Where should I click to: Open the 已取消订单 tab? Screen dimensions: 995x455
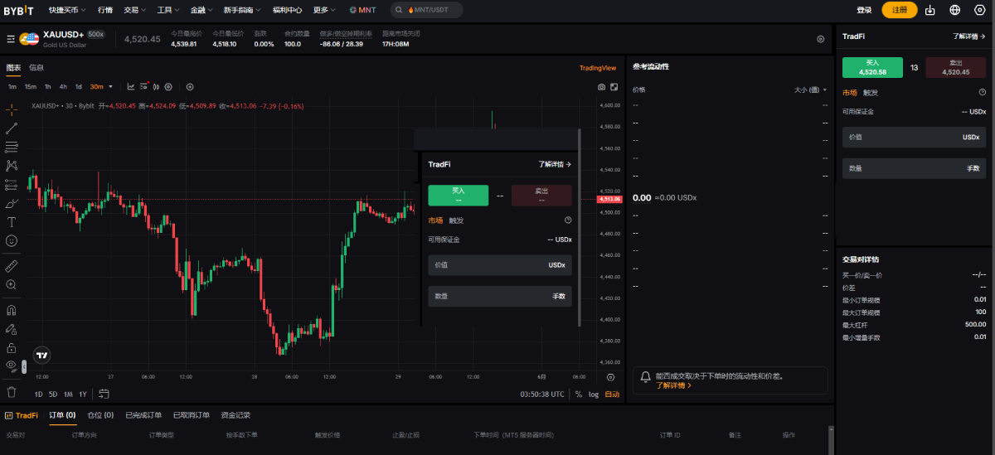pyautogui.click(x=192, y=415)
